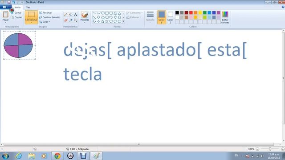Select the Eraser tool

pos(65,20)
